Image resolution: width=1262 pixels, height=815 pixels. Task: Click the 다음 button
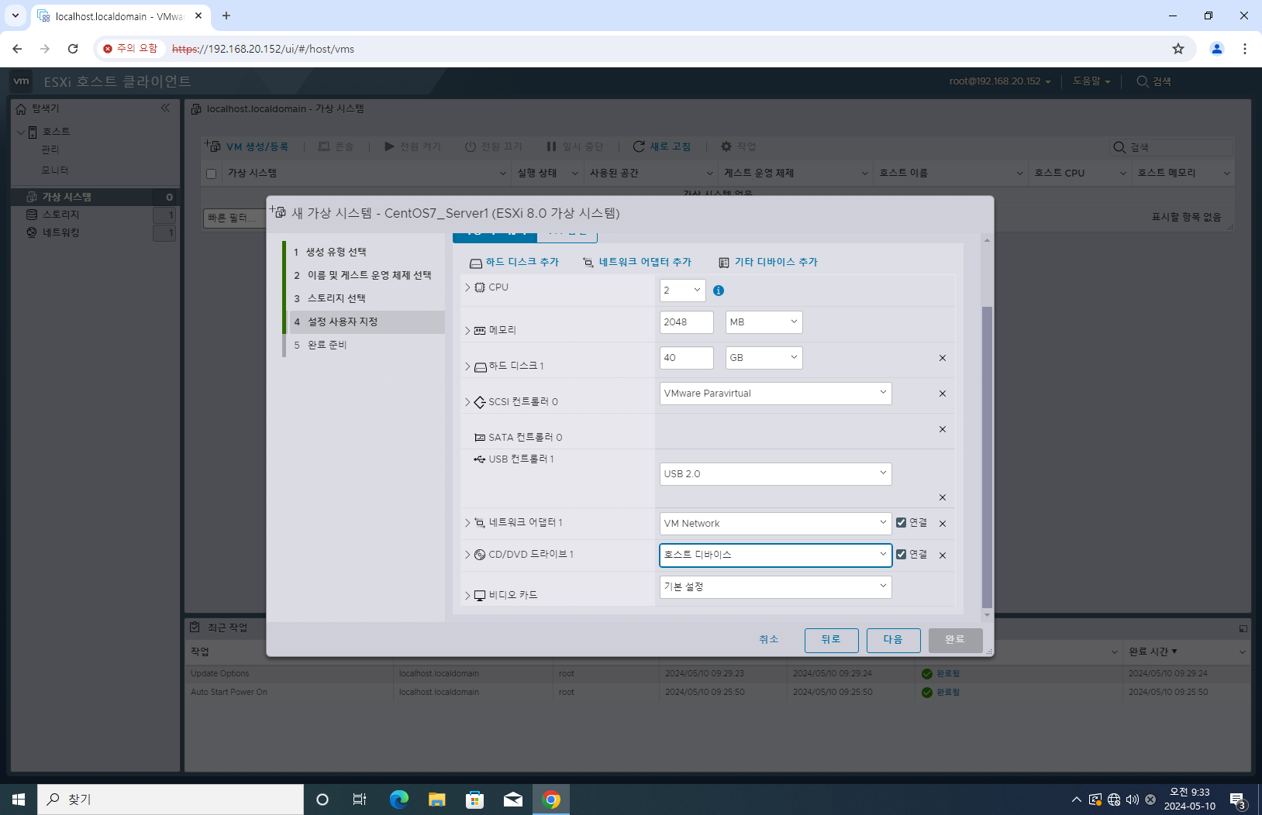point(893,640)
